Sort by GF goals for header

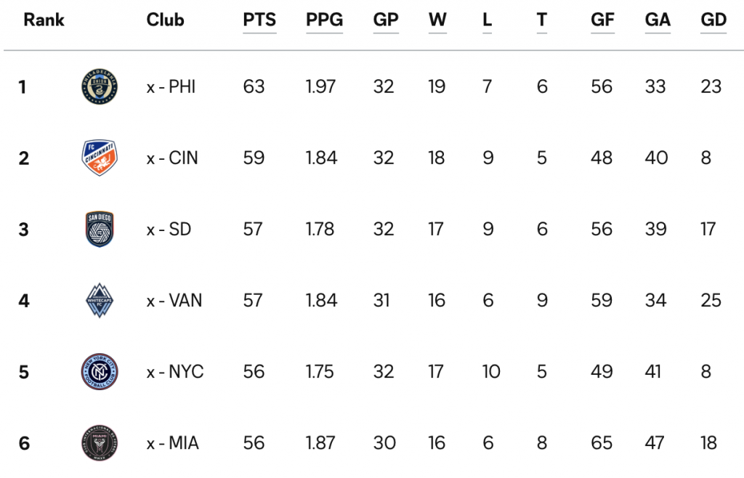pos(602,20)
